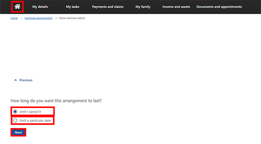Collapse section with the Previous chevron arrow
This screenshot has width=261, height=144.
click(x=16, y=80)
